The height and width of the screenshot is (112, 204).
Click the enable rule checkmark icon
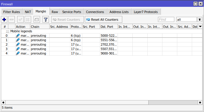pyautogui.click(x=20, y=20)
